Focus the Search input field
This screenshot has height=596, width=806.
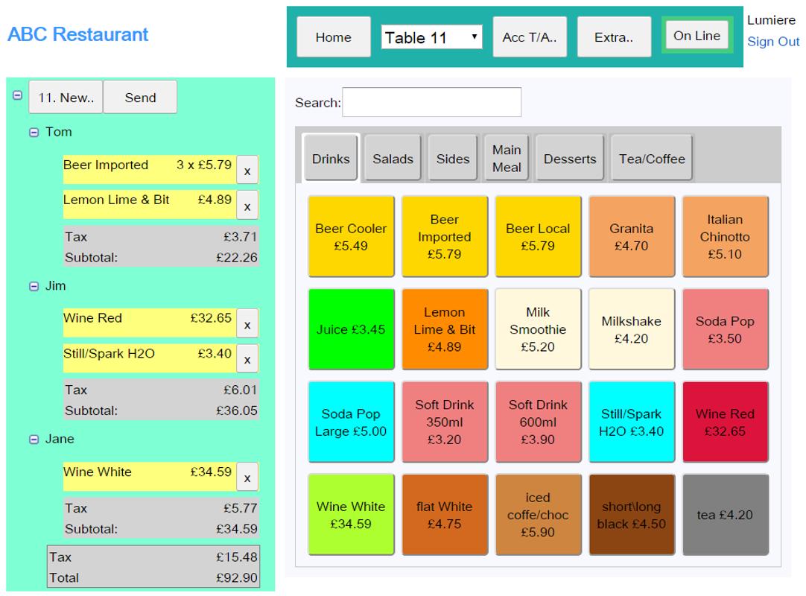coord(432,102)
